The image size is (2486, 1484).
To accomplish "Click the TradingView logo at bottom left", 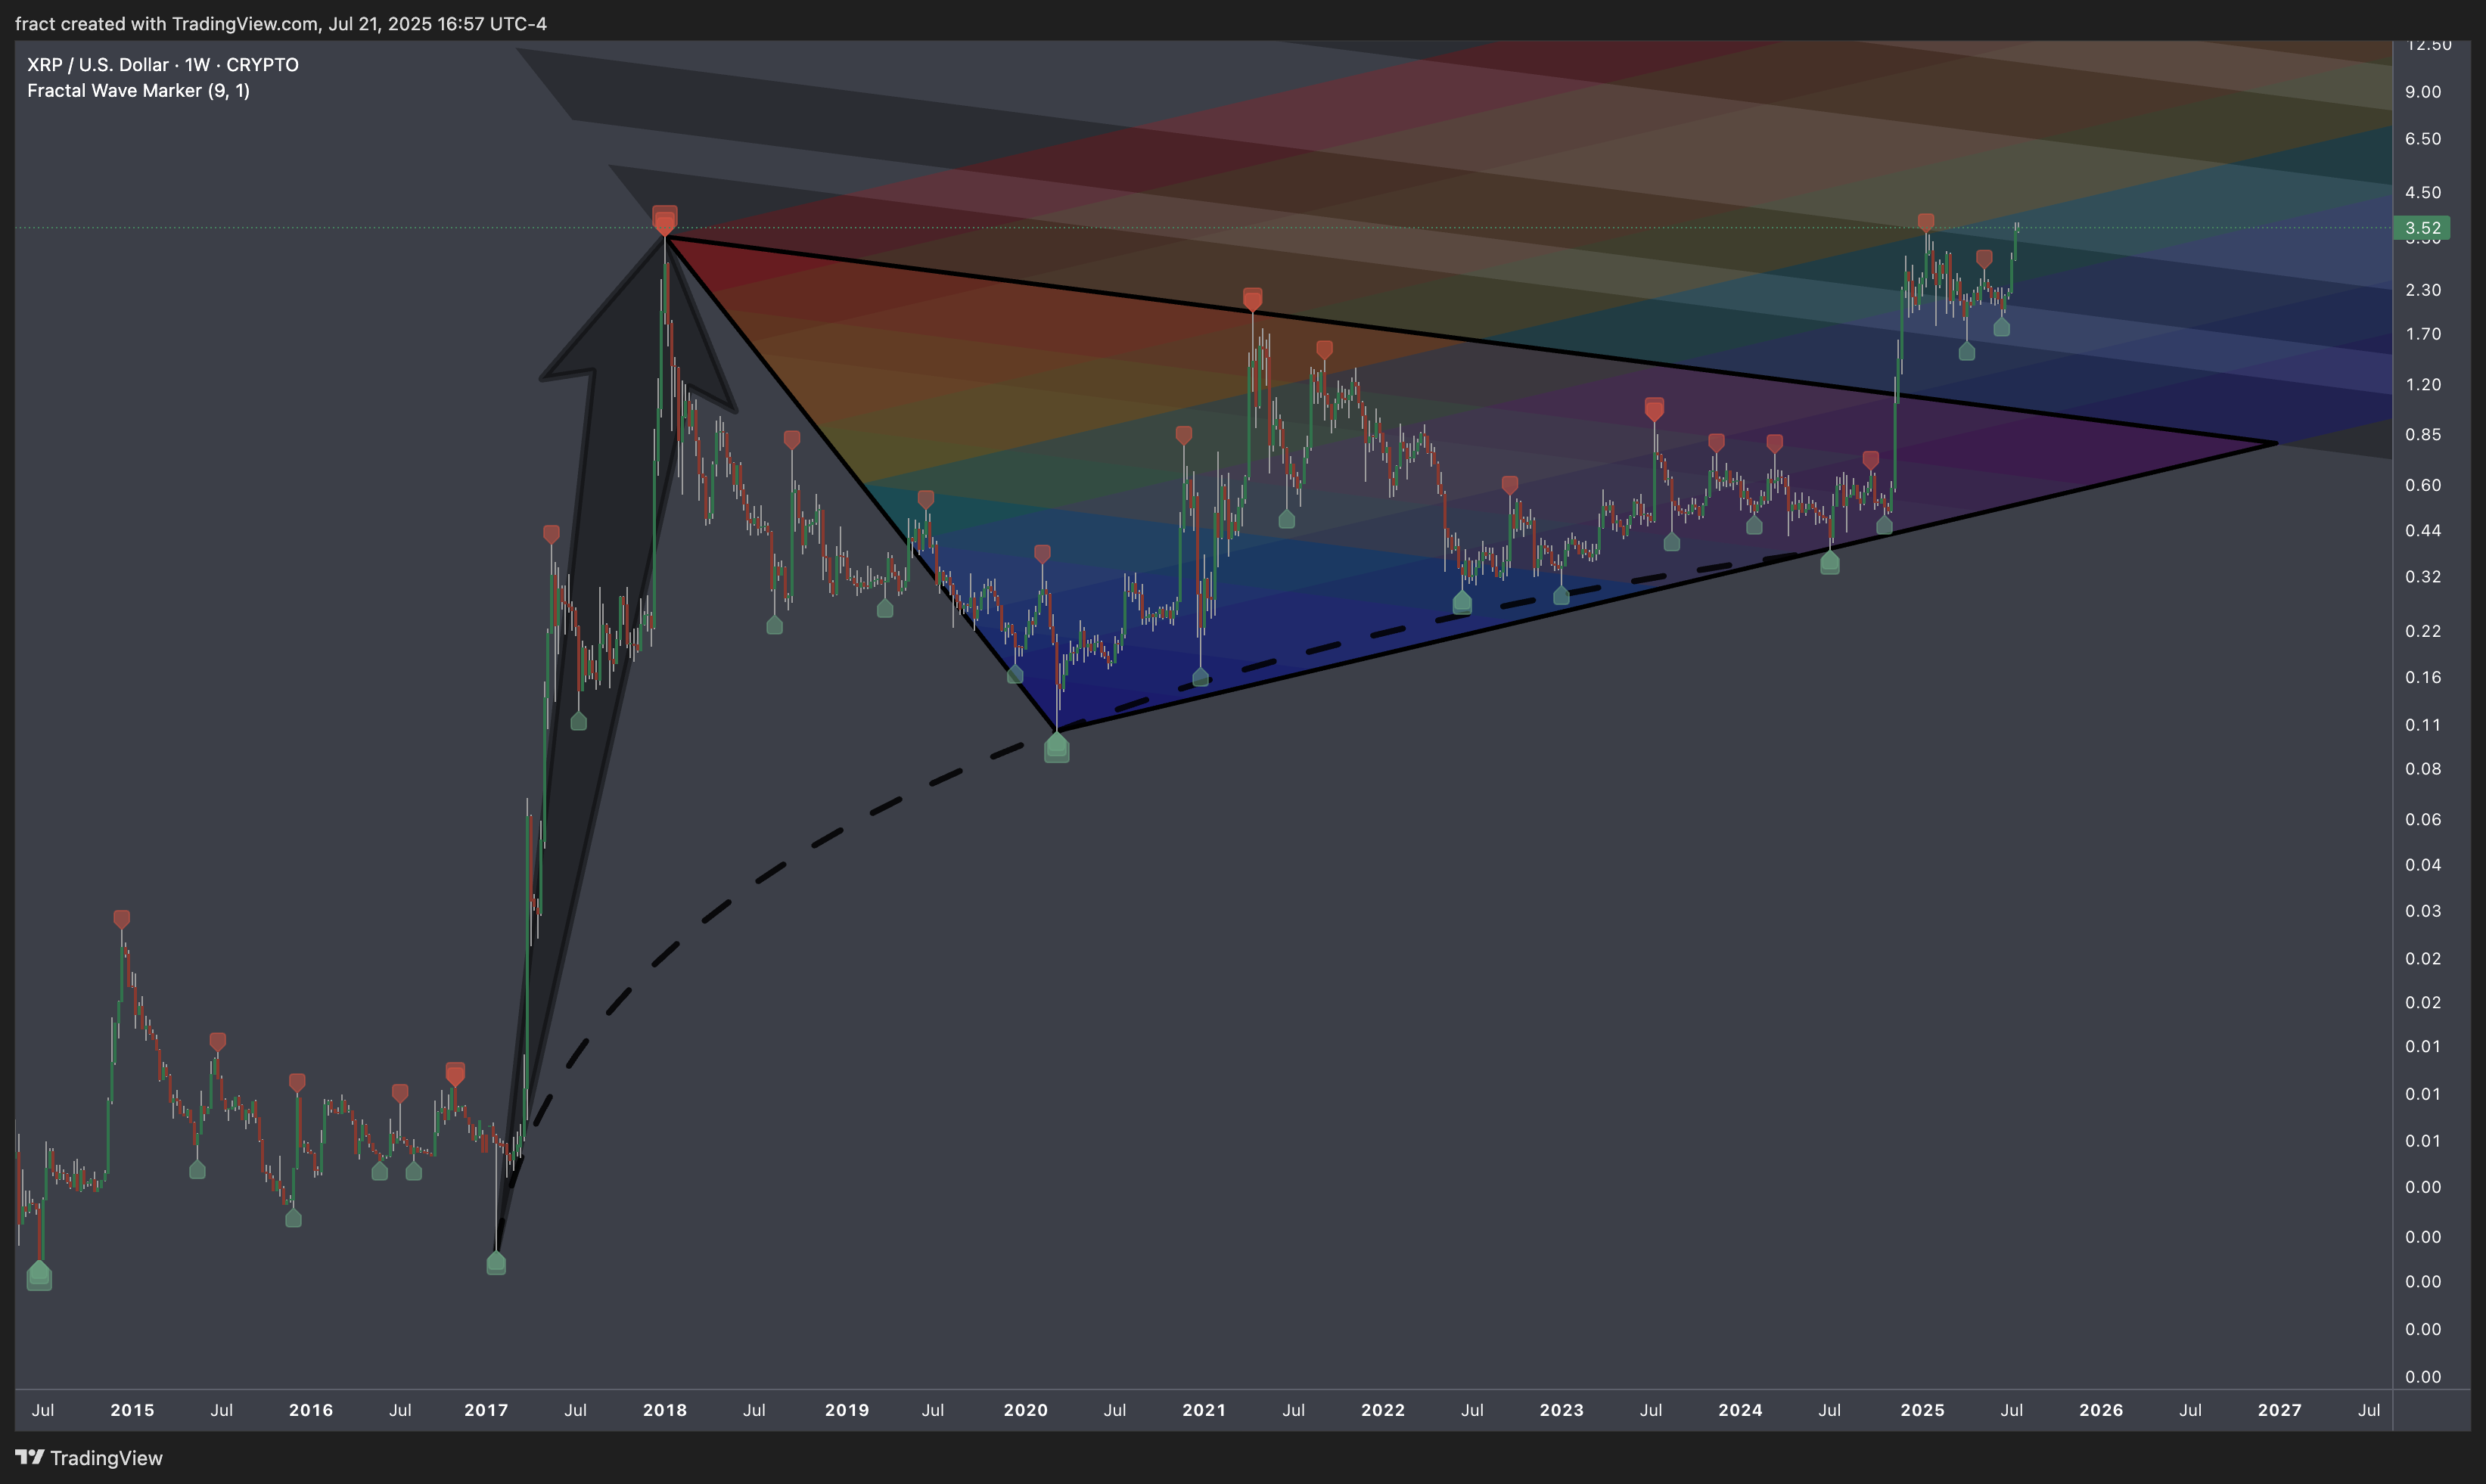I will click(88, 1458).
